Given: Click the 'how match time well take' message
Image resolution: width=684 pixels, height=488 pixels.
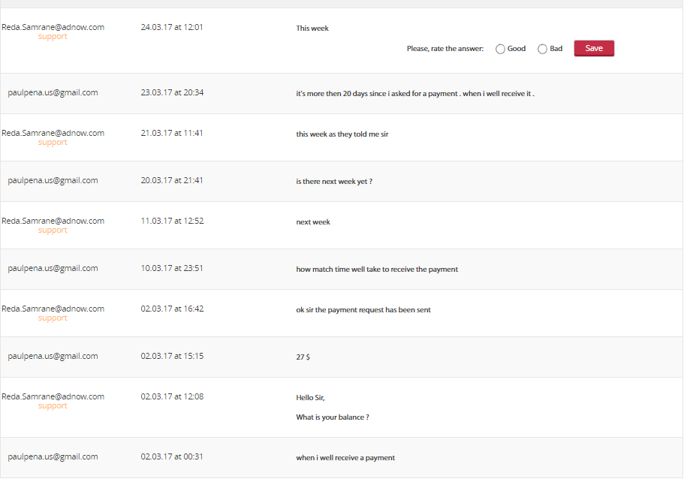Looking at the screenshot, I should coord(377,270).
